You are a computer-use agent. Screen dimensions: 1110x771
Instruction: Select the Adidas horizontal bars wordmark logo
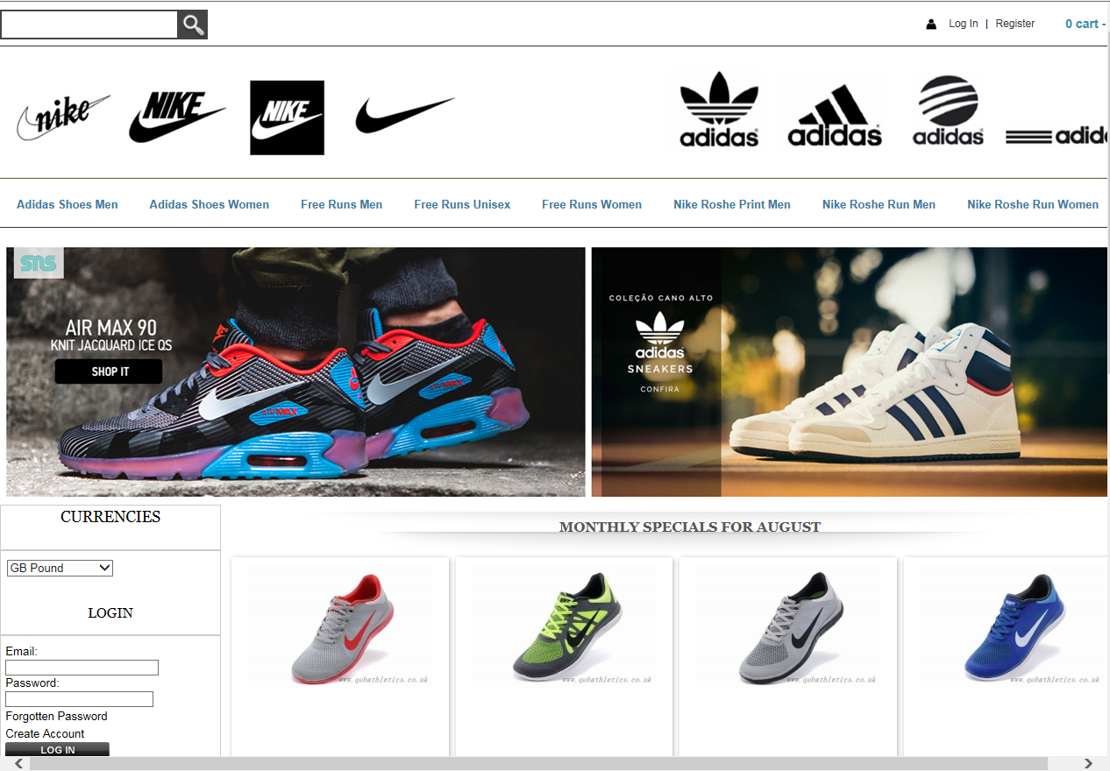(1056, 136)
